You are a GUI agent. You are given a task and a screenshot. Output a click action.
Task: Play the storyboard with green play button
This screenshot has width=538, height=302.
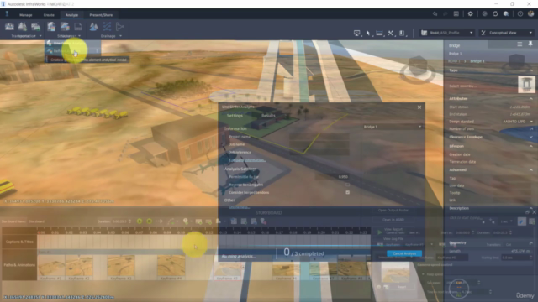pyautogui.click(x=140, y=221)
